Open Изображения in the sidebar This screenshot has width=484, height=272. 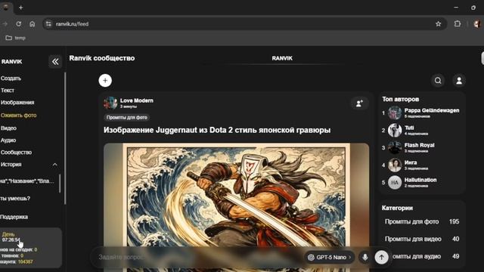(17, 103)
